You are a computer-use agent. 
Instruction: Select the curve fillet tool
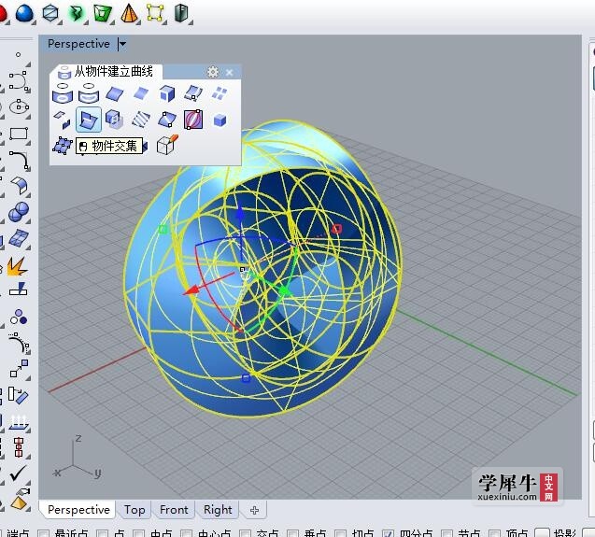pos(19,160)
